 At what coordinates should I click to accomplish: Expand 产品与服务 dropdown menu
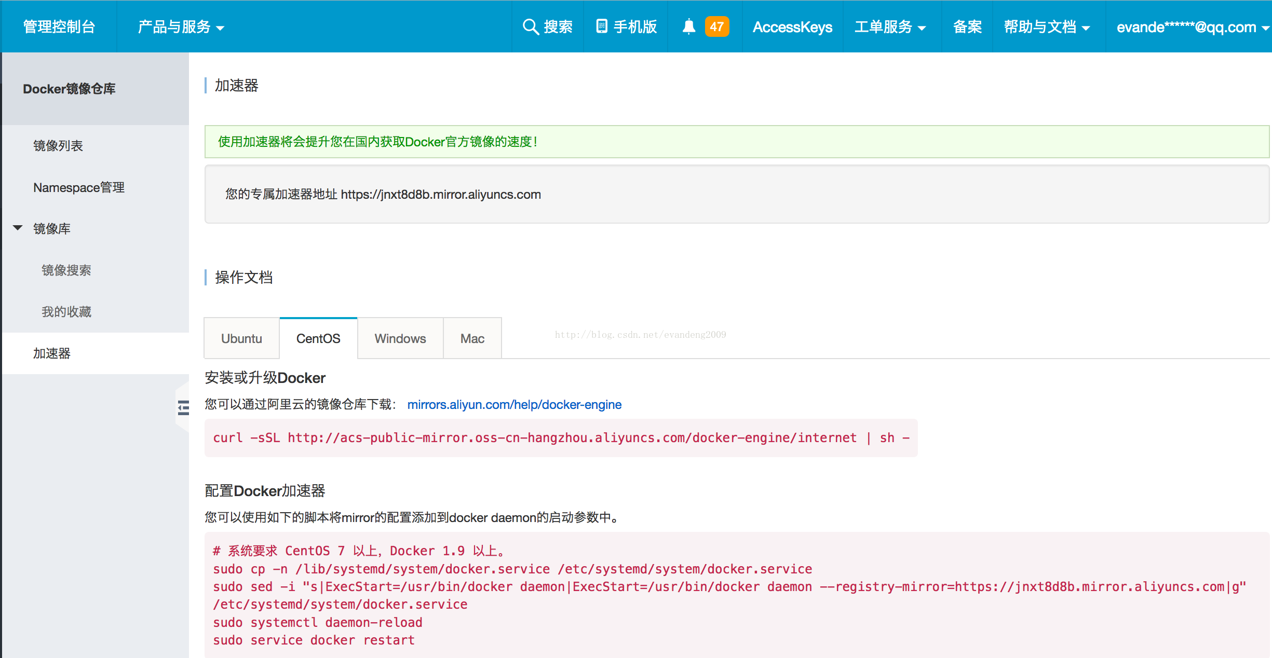point(181,27)
